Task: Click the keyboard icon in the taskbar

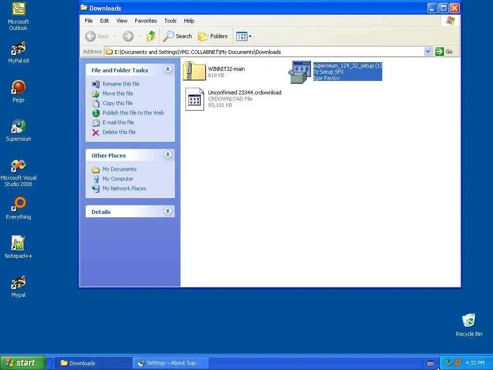Action: (430, 363)
